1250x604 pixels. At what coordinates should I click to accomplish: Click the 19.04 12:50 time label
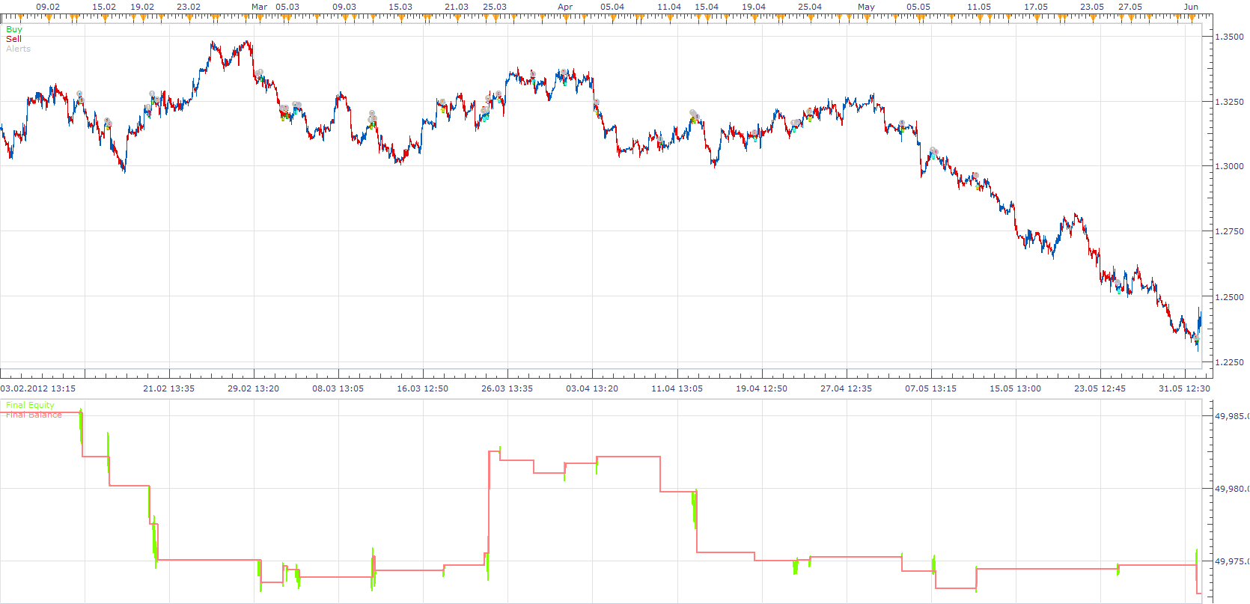[x=762, y=388]
